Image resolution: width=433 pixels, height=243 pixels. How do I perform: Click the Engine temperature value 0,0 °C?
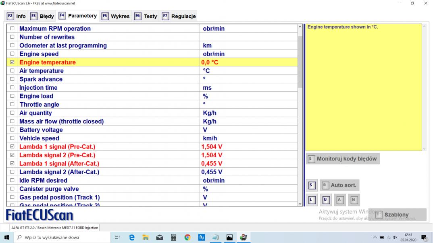point(210,62)
